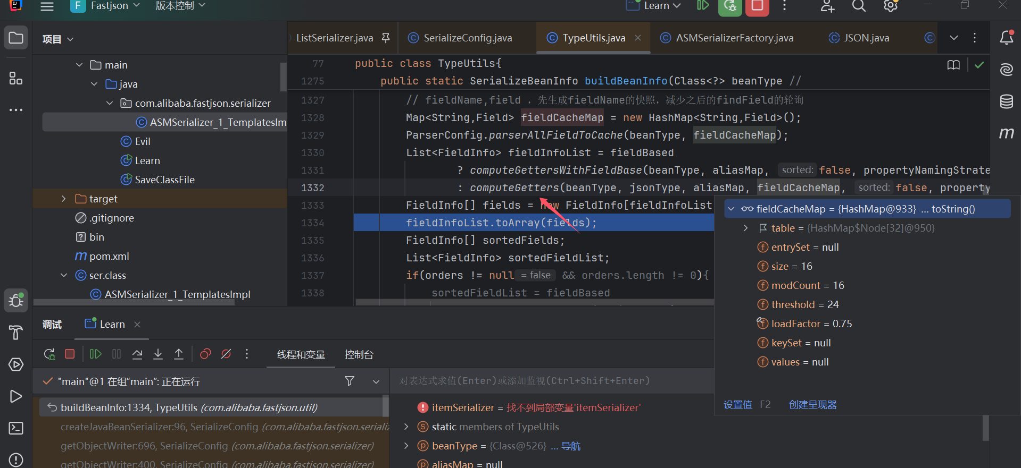Open the Project tool window folder icon
This screenshot has height=468, width=1021.
pos(16,38)
